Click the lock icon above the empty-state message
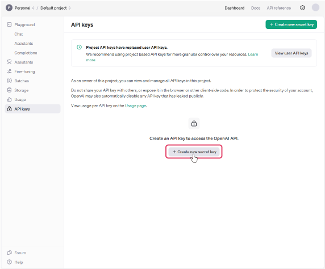The height and width of the screenshot is (269, 325). click(x=194, y=124)
